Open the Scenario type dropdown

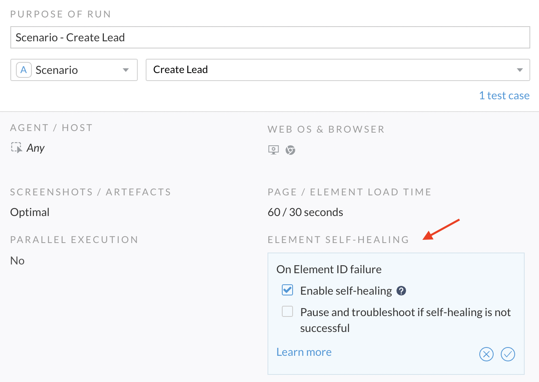[x=74, y=70]
